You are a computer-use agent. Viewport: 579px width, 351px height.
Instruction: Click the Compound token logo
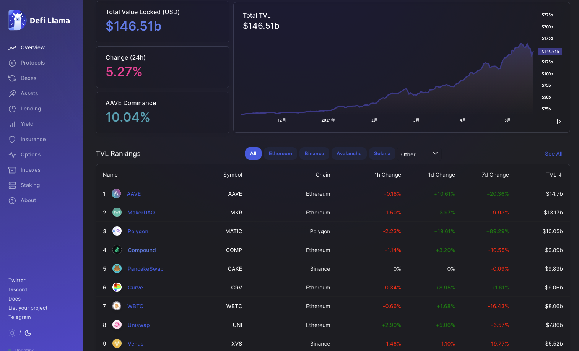click(117, 250)
